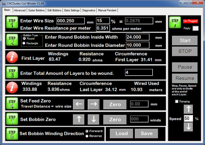205x145 pixels.
Task: Choose the Forward winding direction
Action: coord(87,131)
